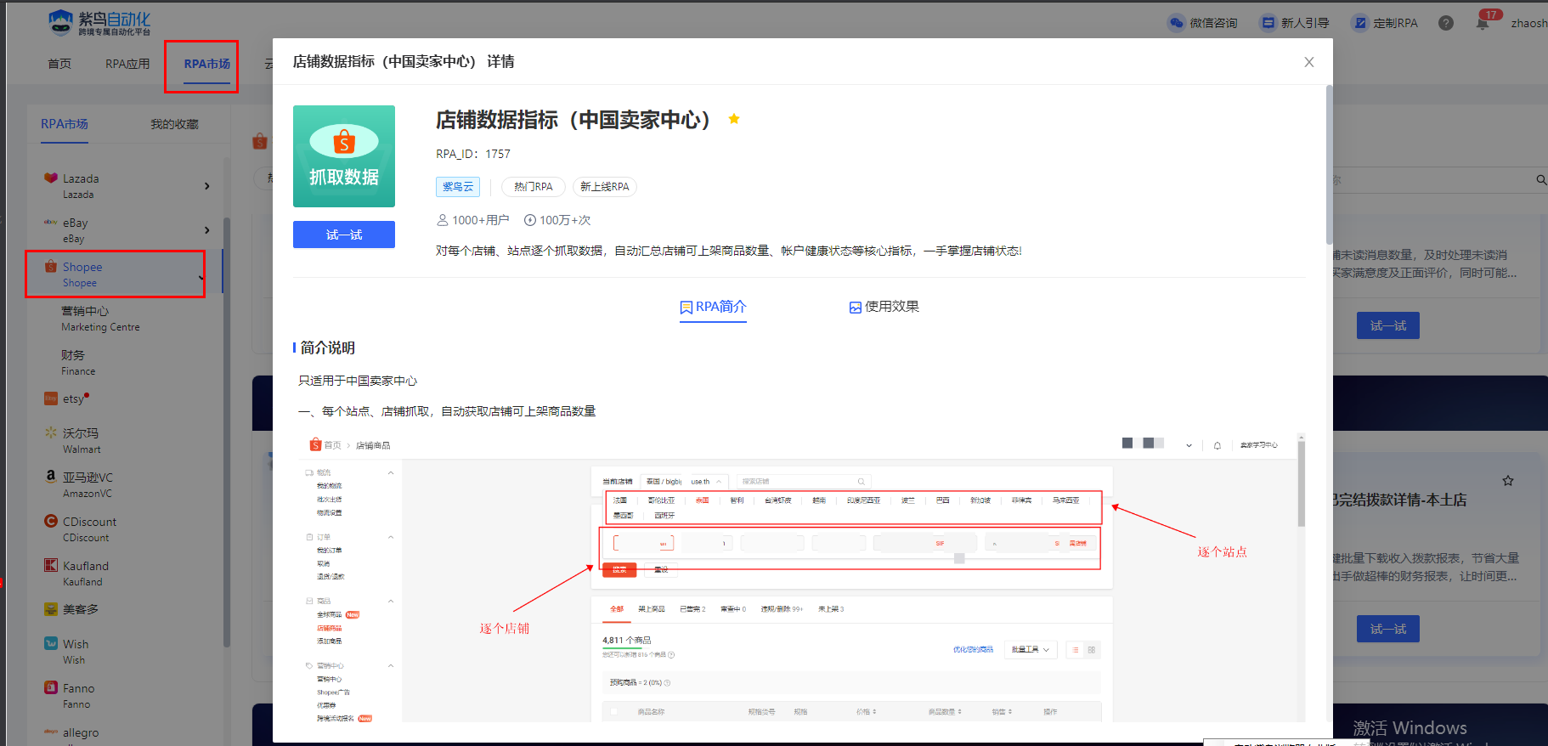Click the Lazada heart icon
1548x746 pixels.
coord(51,178)
